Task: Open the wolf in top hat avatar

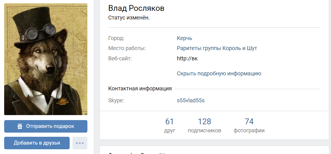Action: [x=46, y=59]
